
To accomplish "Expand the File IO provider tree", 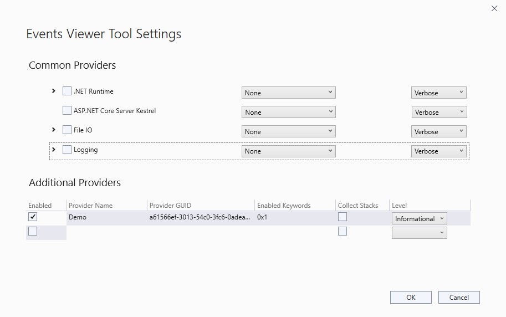I will click(54, 130).
